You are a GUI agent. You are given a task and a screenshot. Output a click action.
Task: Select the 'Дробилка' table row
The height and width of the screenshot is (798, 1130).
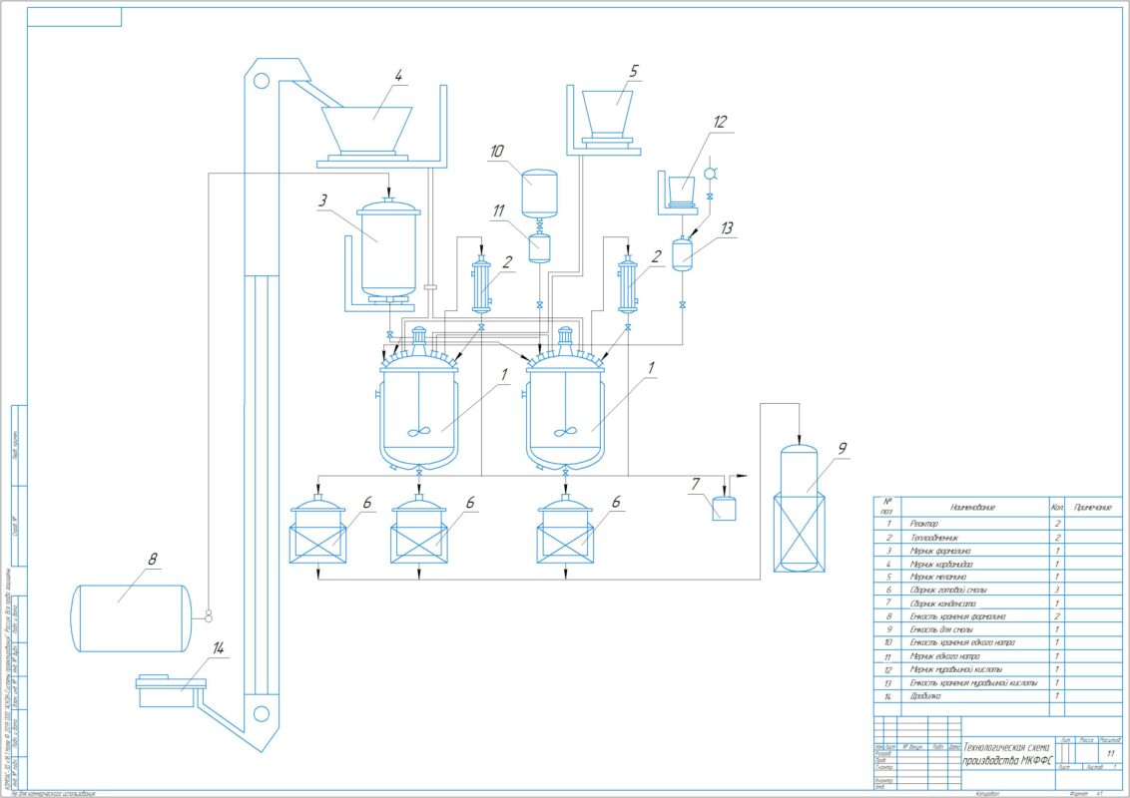[998, 695]
